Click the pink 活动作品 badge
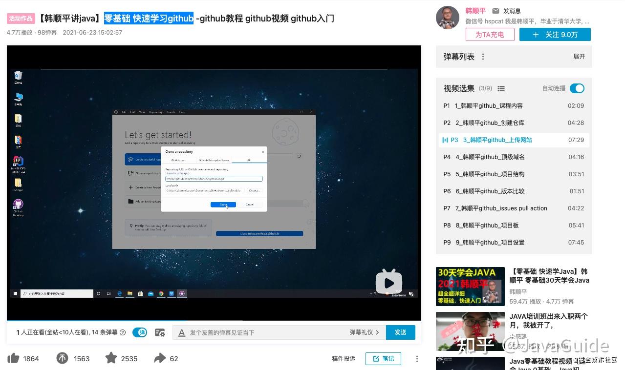 pyautogui.click(x=21, y=19)
